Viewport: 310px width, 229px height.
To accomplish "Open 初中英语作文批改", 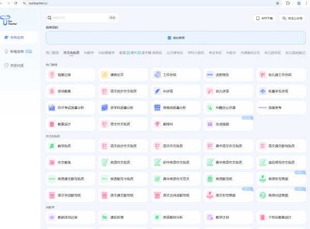I will tap(176, 162).
